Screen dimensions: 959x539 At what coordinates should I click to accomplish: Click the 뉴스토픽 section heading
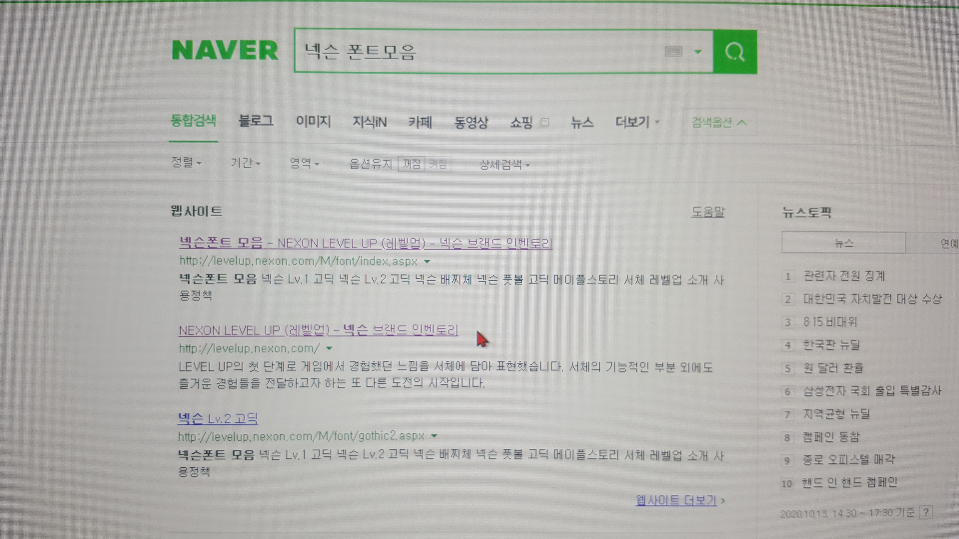point(806,213)
